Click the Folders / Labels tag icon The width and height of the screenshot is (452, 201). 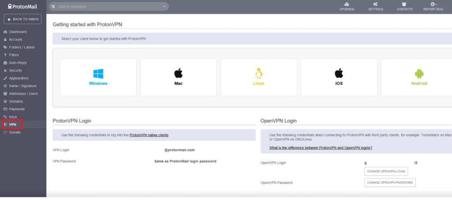5,47
